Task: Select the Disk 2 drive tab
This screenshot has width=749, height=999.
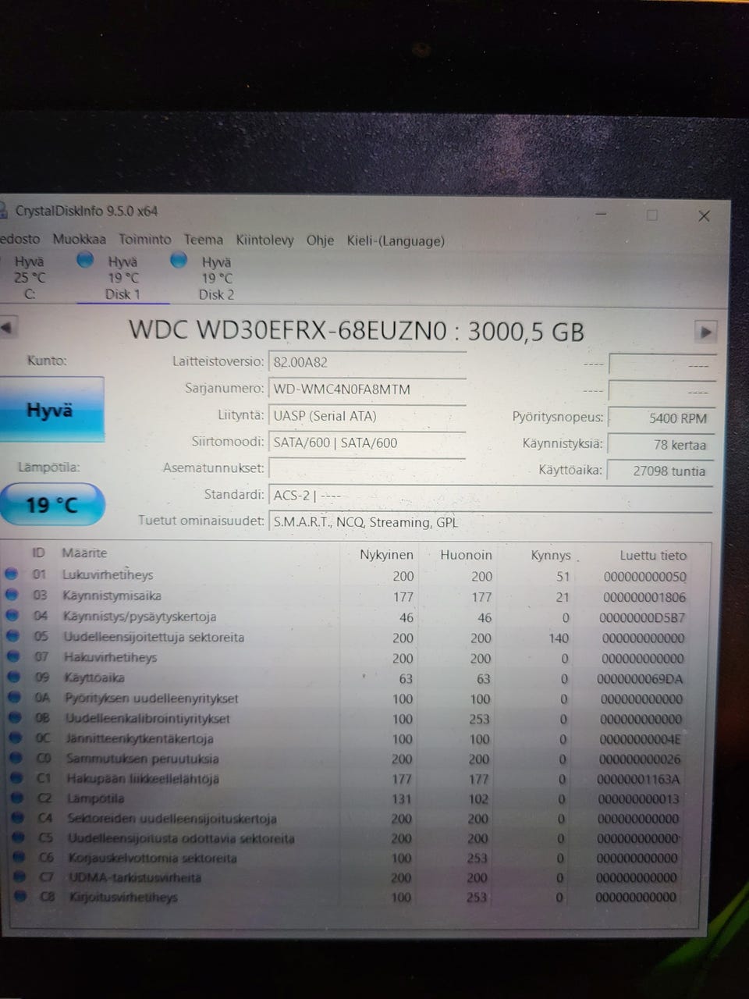Action: click(216, 278)
